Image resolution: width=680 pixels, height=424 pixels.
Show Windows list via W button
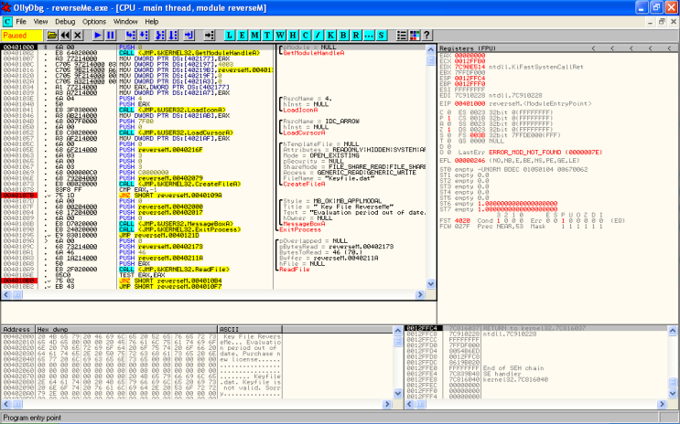(x=280, y=36)
